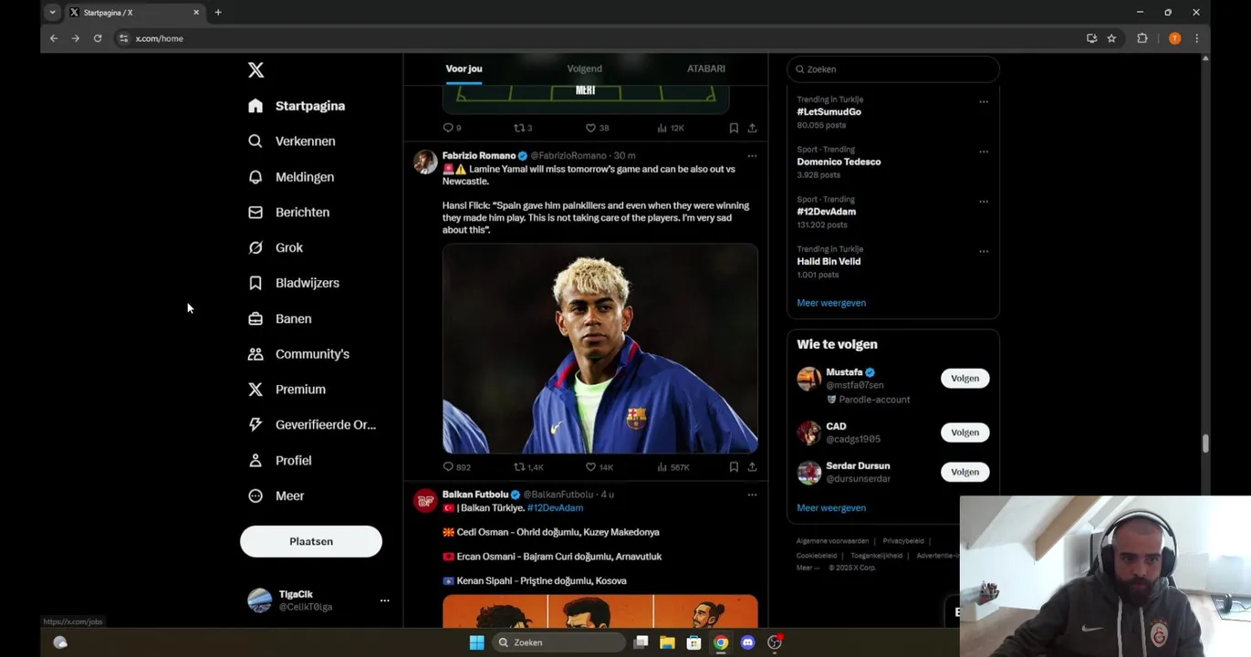
Task: Click the Plaatsen post button
Action: 311,541
